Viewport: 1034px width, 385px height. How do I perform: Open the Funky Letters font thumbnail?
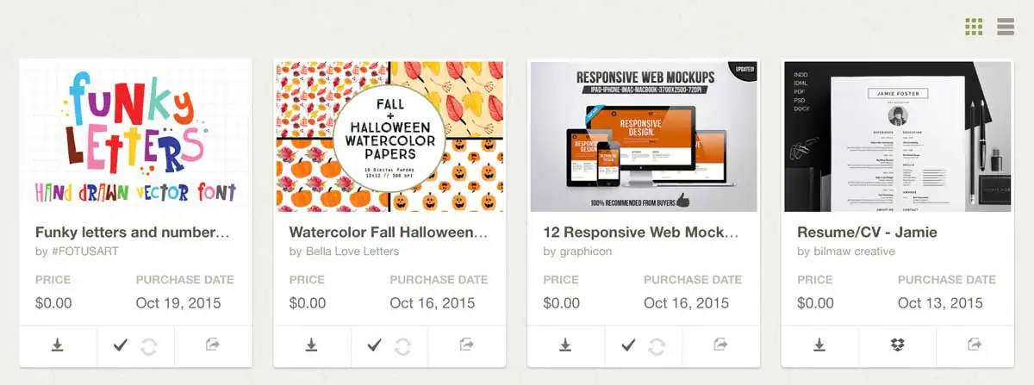pos(135,136)
